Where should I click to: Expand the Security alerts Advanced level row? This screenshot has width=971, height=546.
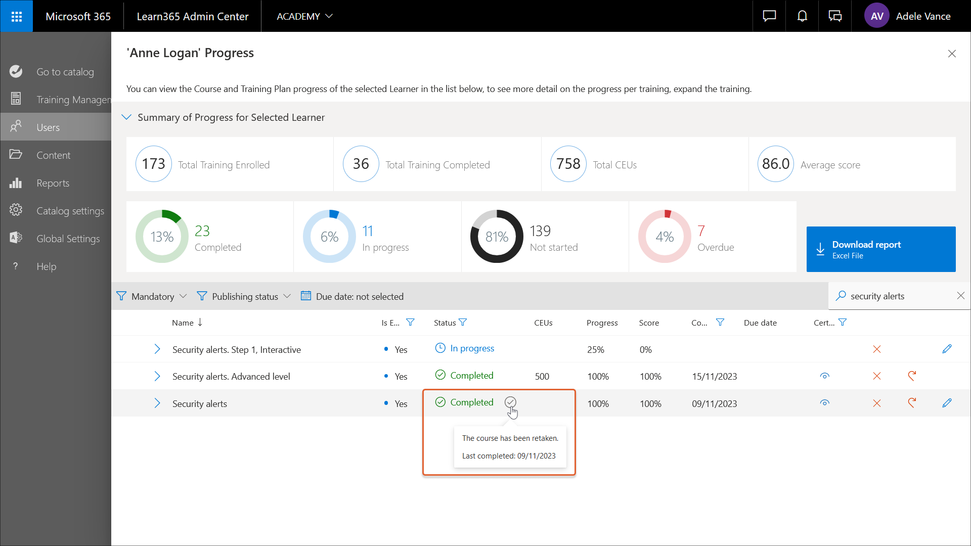tap(157, 376)
